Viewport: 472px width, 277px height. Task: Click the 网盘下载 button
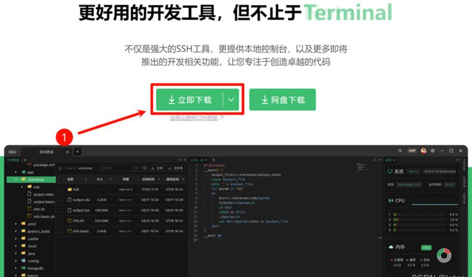(282, 100)
